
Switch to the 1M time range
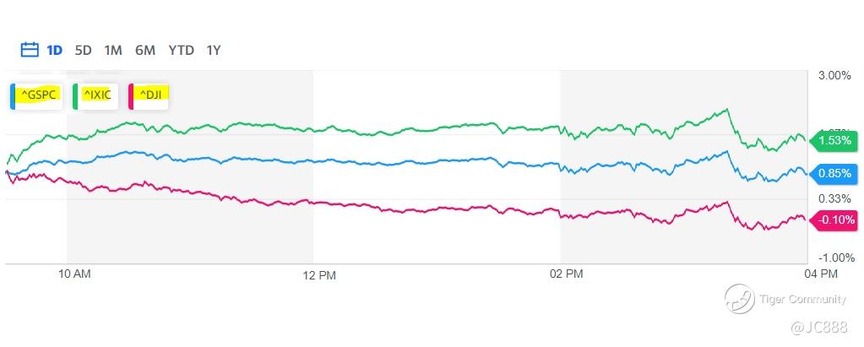coord(113,51)
